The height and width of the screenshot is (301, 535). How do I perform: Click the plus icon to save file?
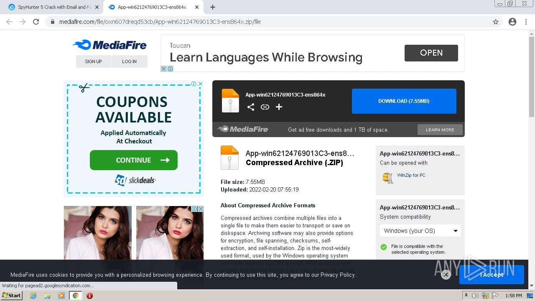coord(279,107)
